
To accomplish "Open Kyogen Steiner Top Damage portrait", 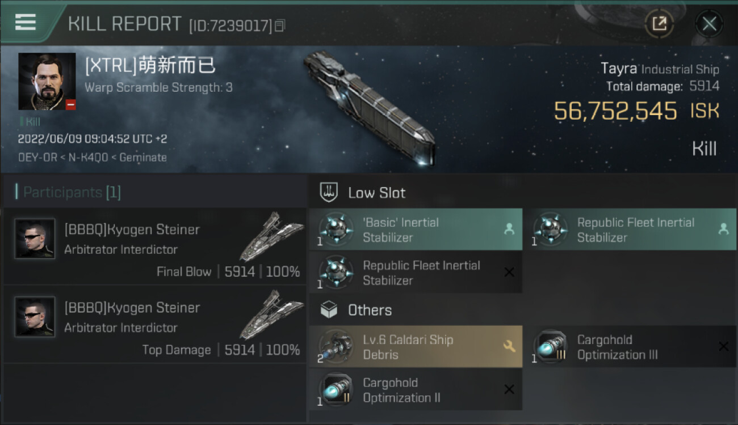I will (35, 317).
